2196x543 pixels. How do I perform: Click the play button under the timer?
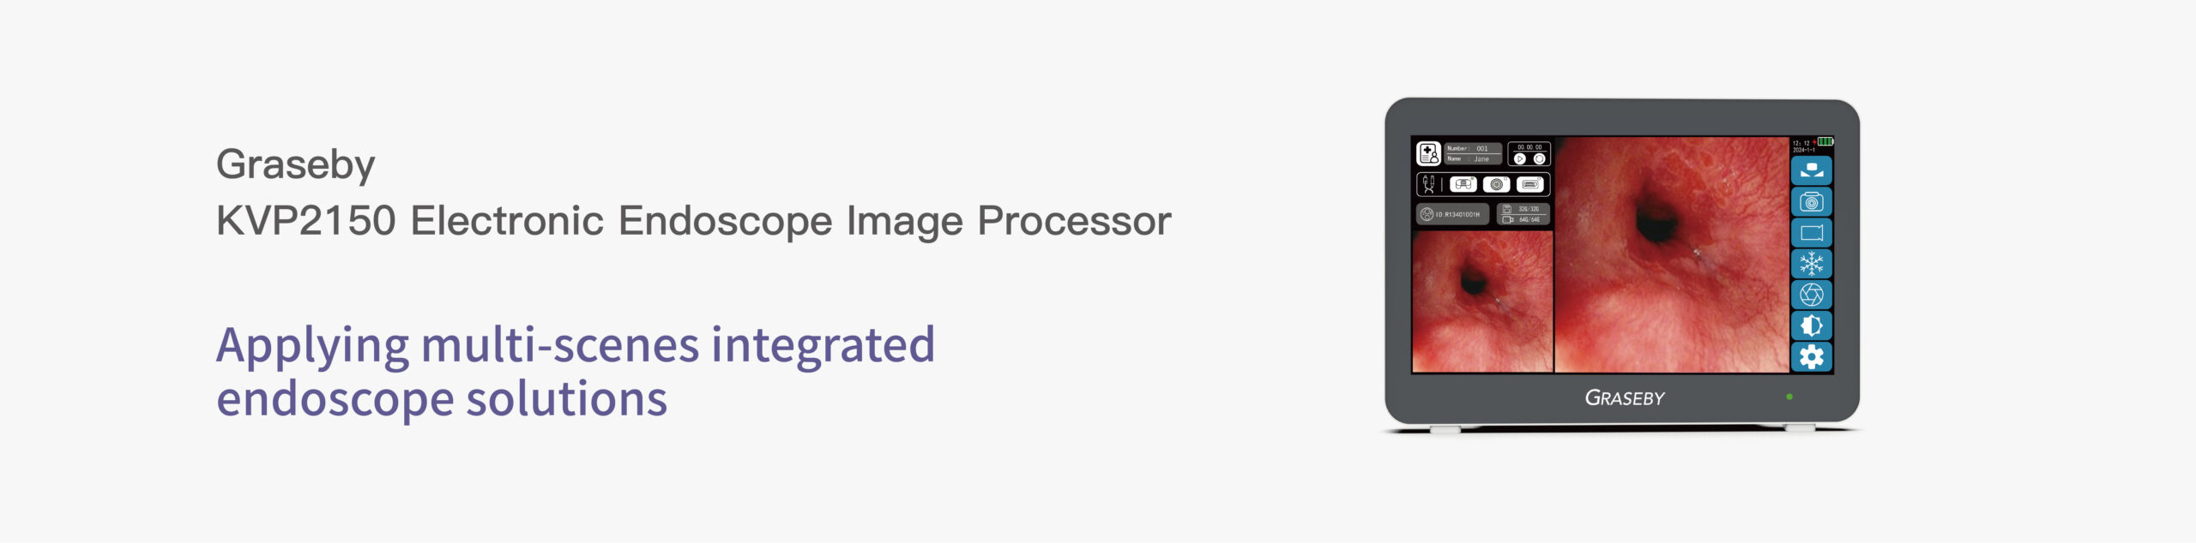1520,159
